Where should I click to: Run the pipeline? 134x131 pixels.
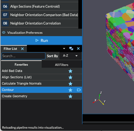tap(41, 41)
